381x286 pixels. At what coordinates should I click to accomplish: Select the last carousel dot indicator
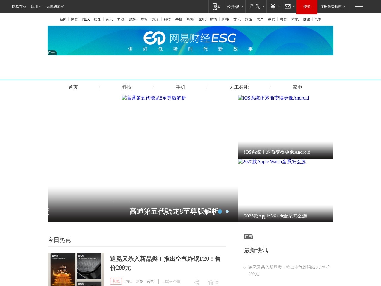227,212
